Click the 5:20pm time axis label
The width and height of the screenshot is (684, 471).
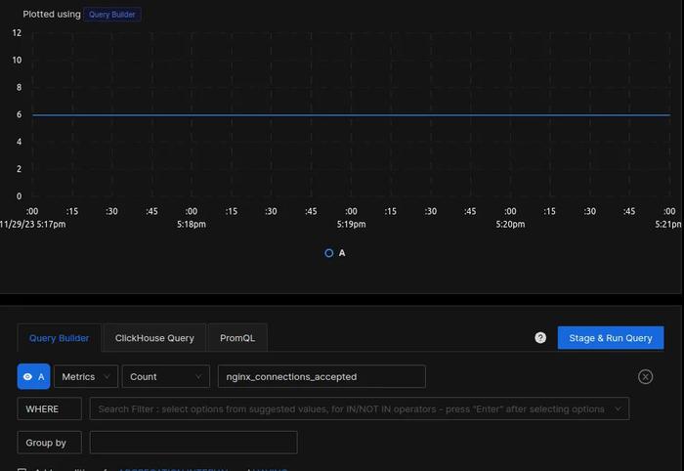(510, 224)
